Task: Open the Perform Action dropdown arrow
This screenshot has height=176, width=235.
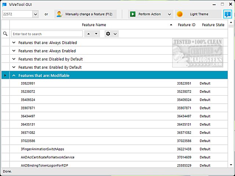Action: pos(169,14)
